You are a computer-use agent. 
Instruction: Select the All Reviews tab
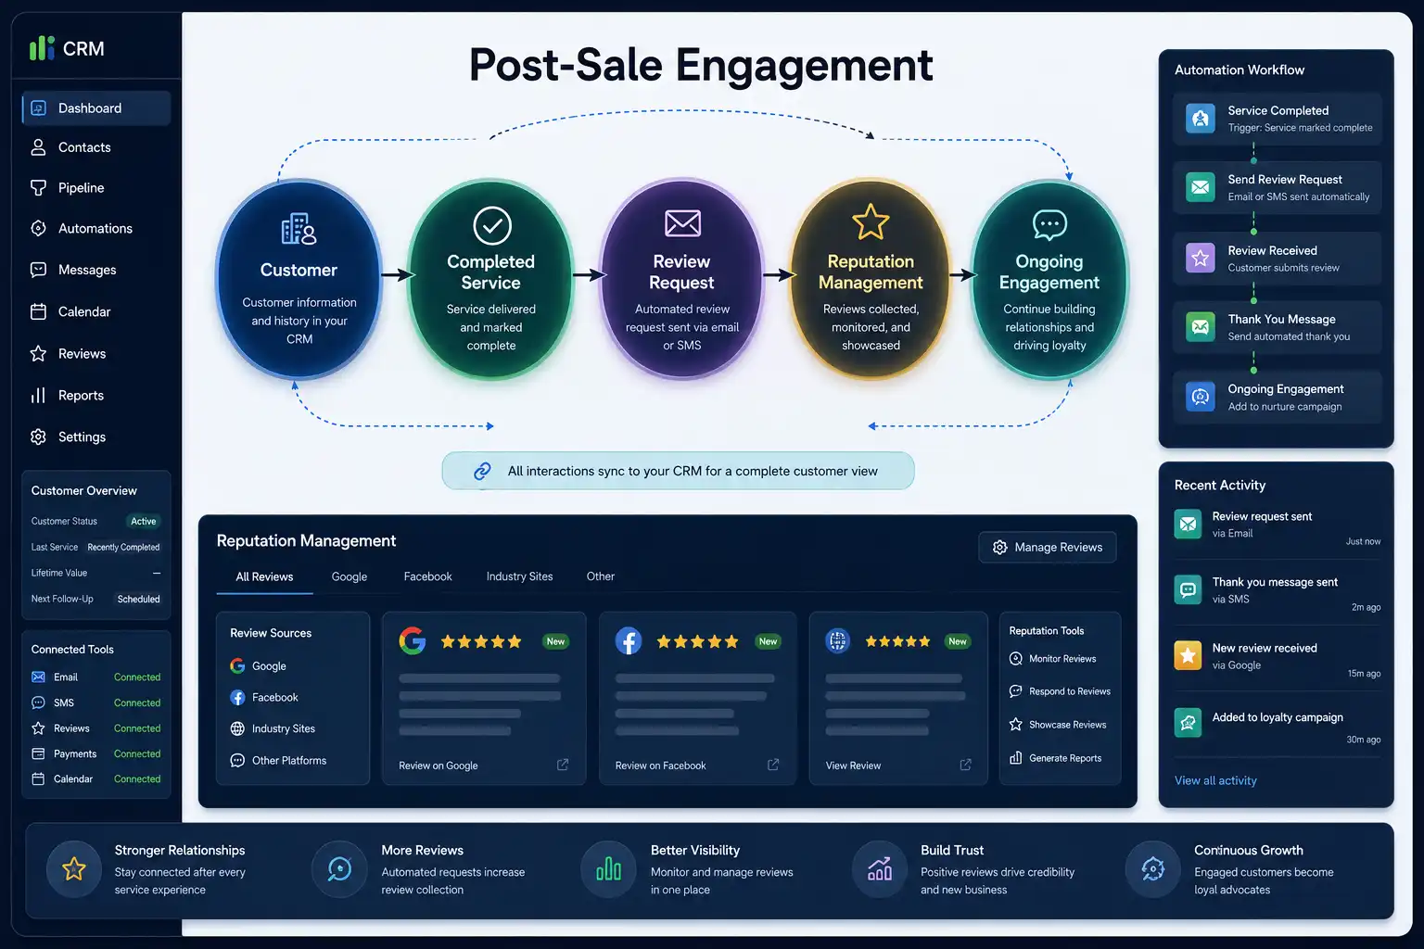pyautogui.click(x=264, y=576)
